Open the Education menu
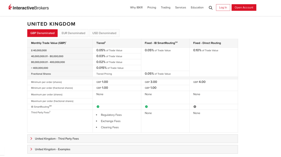The width and height of the screenshot is (281, 157). click(197, 7)
